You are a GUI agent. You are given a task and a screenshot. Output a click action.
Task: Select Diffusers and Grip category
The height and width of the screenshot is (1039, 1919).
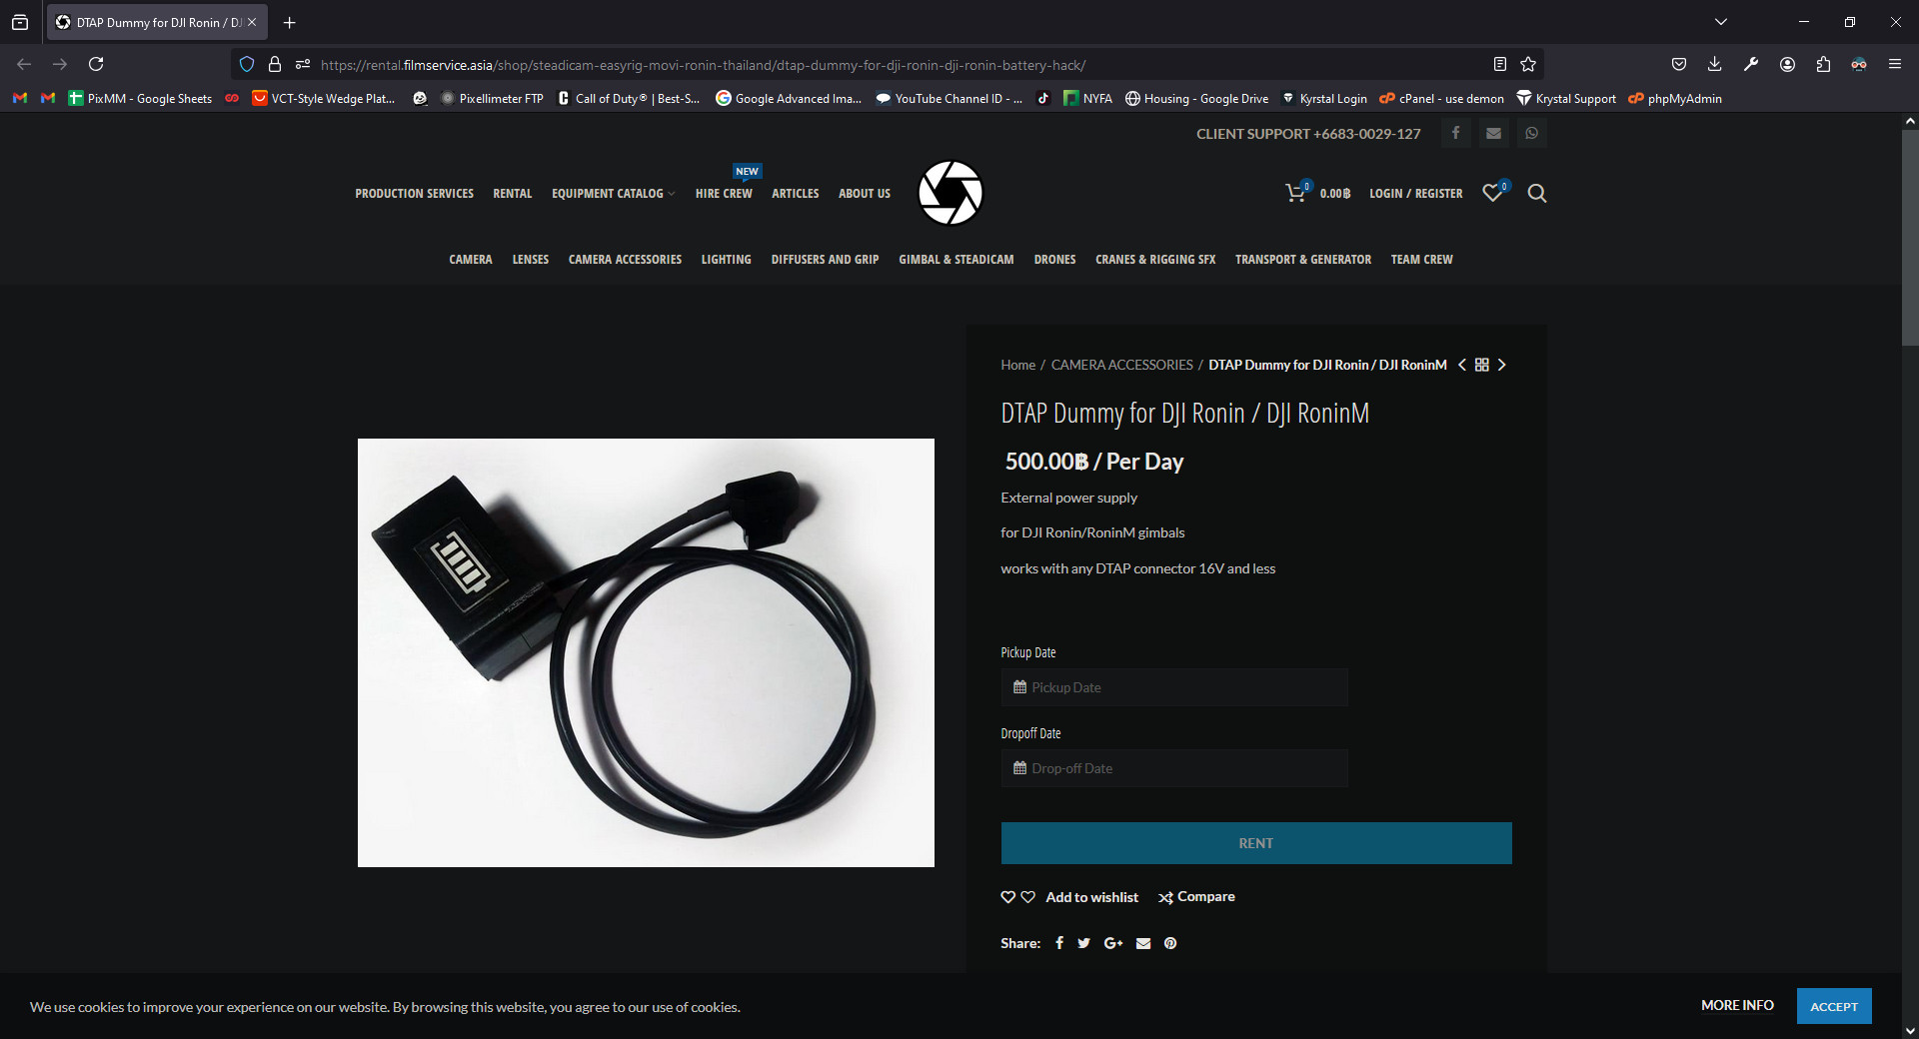825,260
